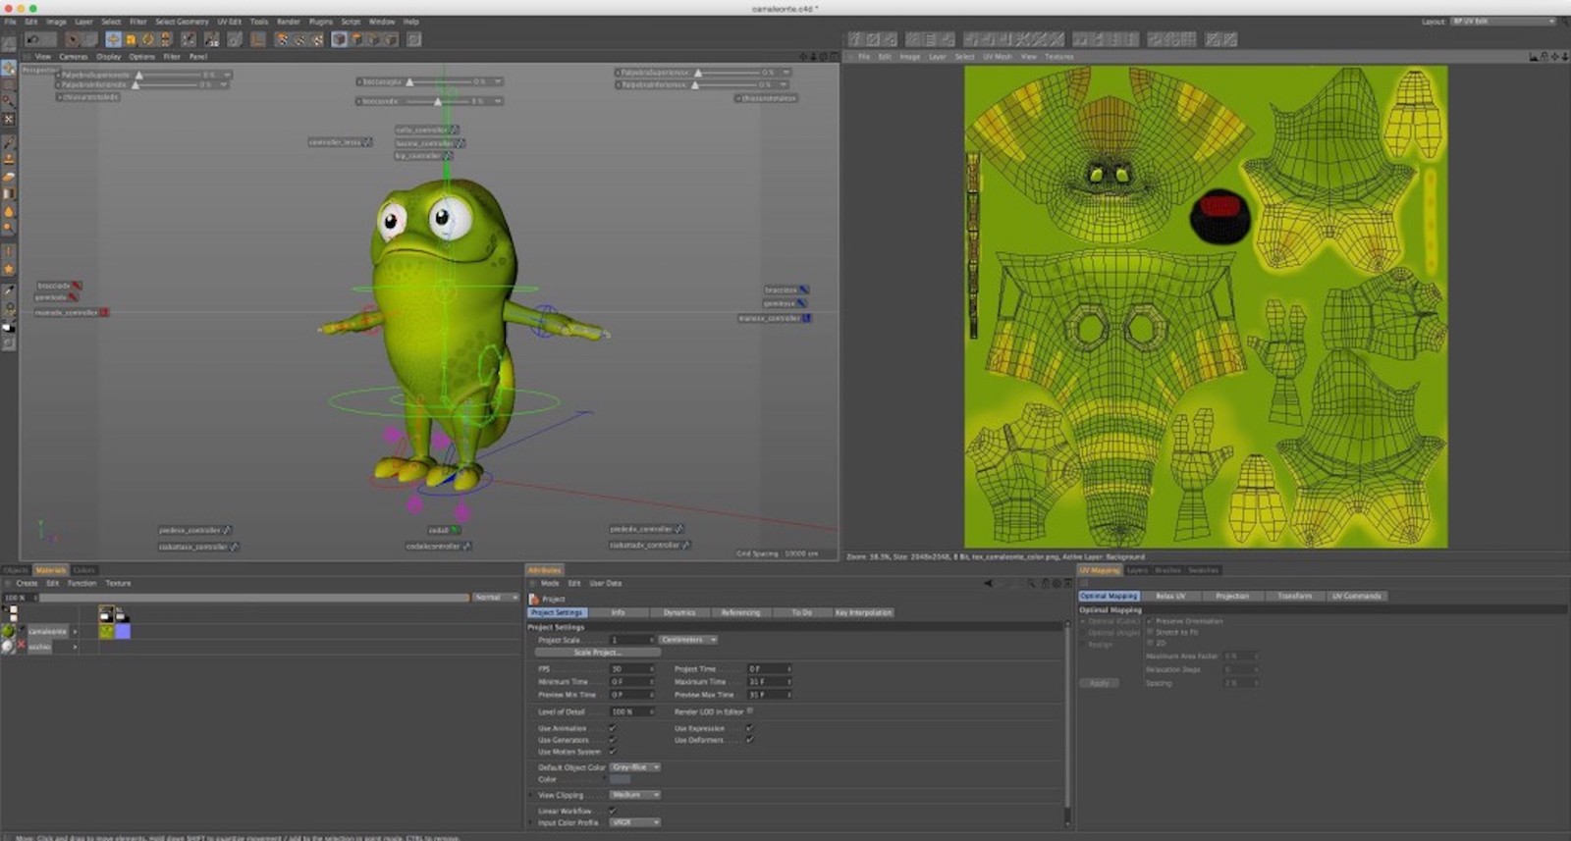Open the UV Edit menu
The width and height of the screenshot is (1571, 841).
229,21
